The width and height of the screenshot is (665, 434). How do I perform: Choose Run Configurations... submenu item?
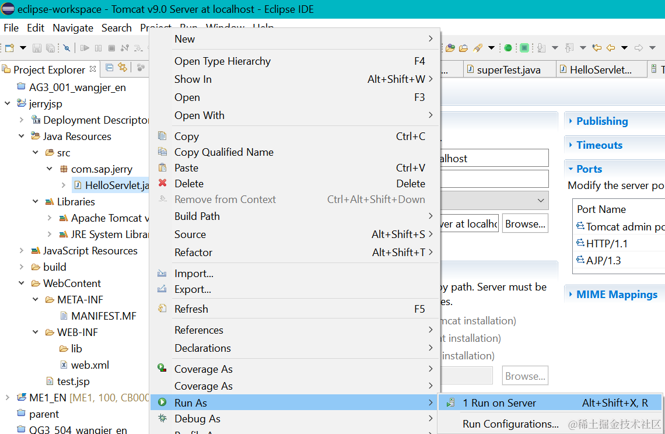[x=510, y=424]
